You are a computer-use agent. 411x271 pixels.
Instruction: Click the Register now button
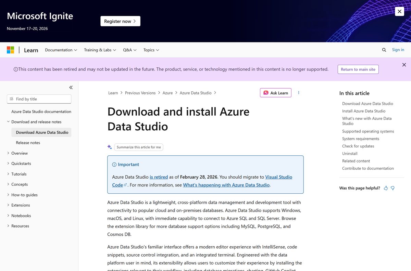120,21
